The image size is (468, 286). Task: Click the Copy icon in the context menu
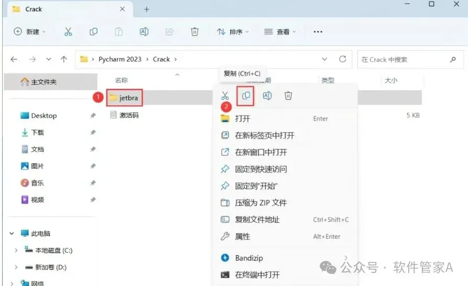coord(246,96)
